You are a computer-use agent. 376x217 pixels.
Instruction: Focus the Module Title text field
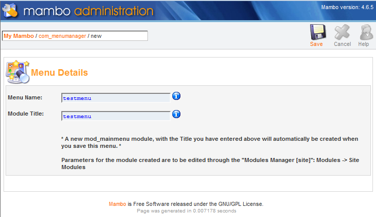[x=116, y=116]
